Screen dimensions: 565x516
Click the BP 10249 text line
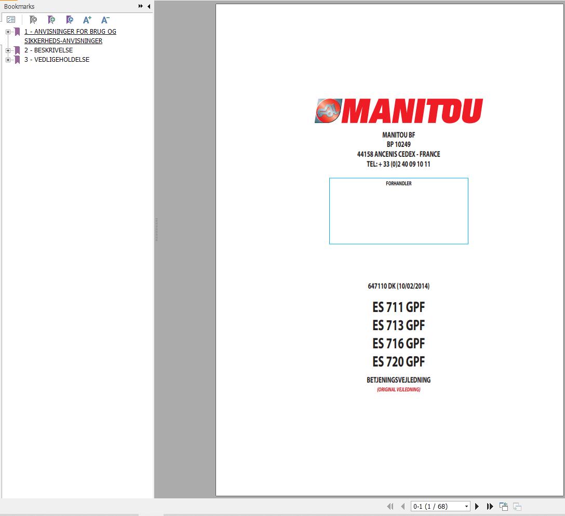click(x=398, y=144)
